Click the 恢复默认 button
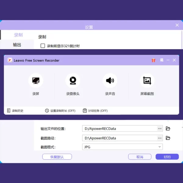This screenshot has height=183, width=183. click(57, 157)
